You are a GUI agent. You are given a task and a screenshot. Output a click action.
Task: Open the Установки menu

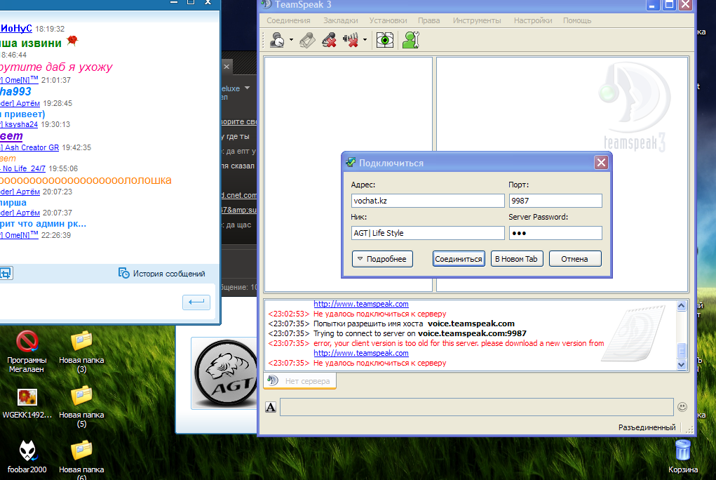tap(388, 20)
